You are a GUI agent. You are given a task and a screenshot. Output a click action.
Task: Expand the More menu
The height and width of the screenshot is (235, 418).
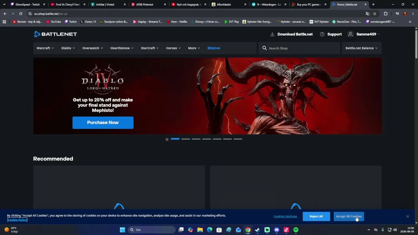(x=194, y=48)
